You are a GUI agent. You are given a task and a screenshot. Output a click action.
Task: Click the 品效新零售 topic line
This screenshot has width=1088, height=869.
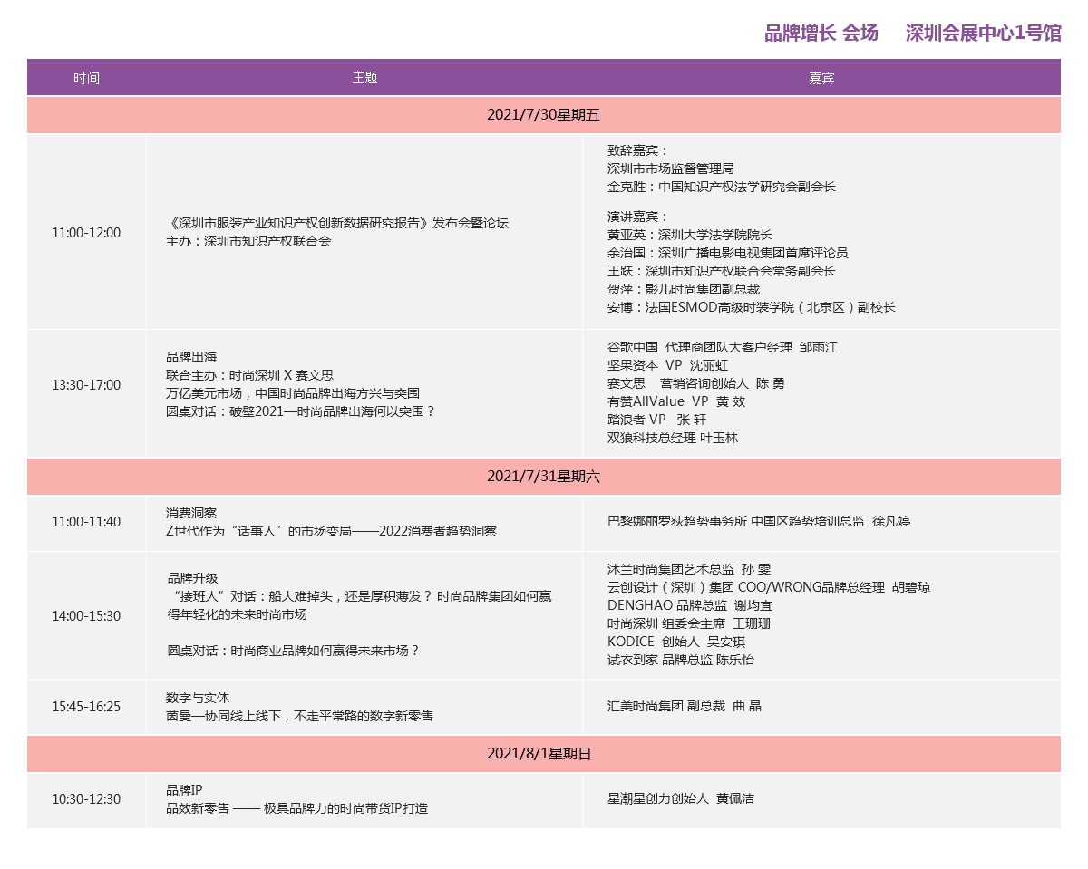[296, 808]
